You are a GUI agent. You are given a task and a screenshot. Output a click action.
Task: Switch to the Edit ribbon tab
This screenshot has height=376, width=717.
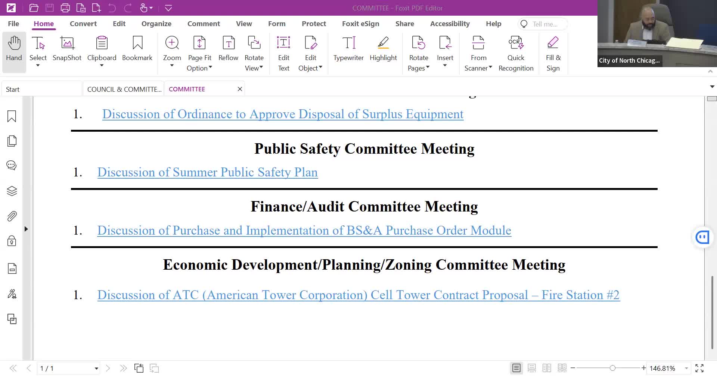click(x=119, y=23)
